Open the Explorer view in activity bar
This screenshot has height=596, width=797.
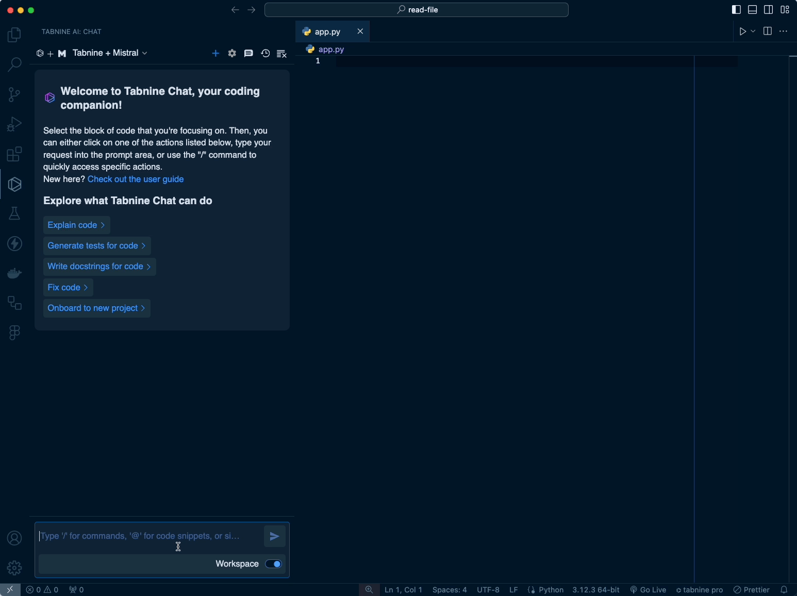pyautogui.click(x=14, y=35)
